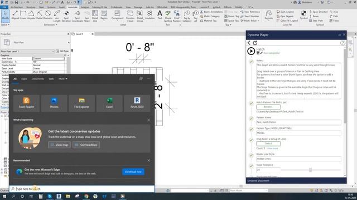
Task: Choose the Spot Slope tool
Action: 87,16
